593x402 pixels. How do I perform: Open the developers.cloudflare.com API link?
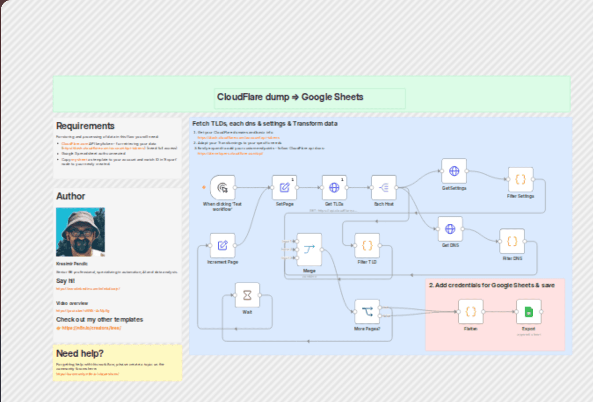coord(230,153)
